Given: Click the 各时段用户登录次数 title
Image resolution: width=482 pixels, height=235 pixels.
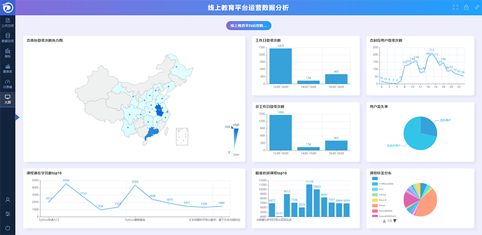Looking at the screenshot, I should (386, 40).
